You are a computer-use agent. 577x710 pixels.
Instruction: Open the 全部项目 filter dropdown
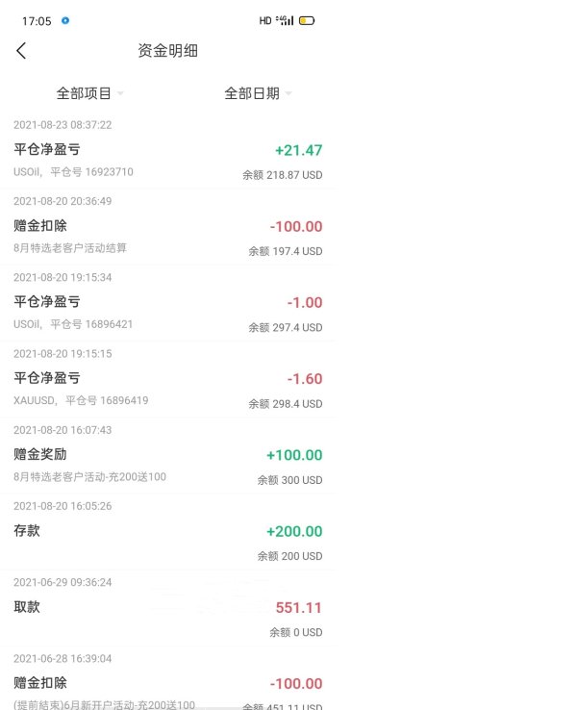point(89,93)
